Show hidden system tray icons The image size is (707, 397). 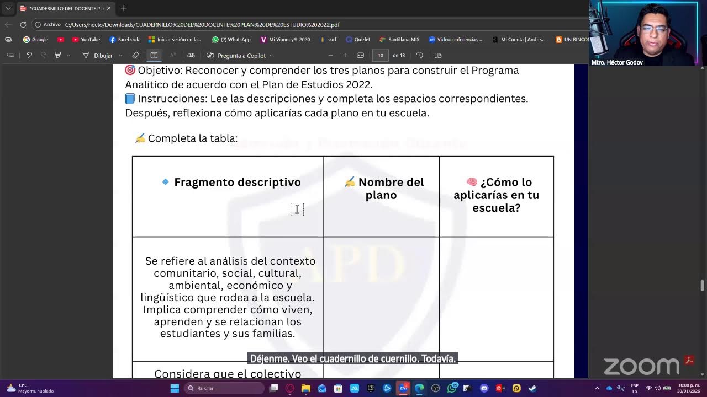597,388
